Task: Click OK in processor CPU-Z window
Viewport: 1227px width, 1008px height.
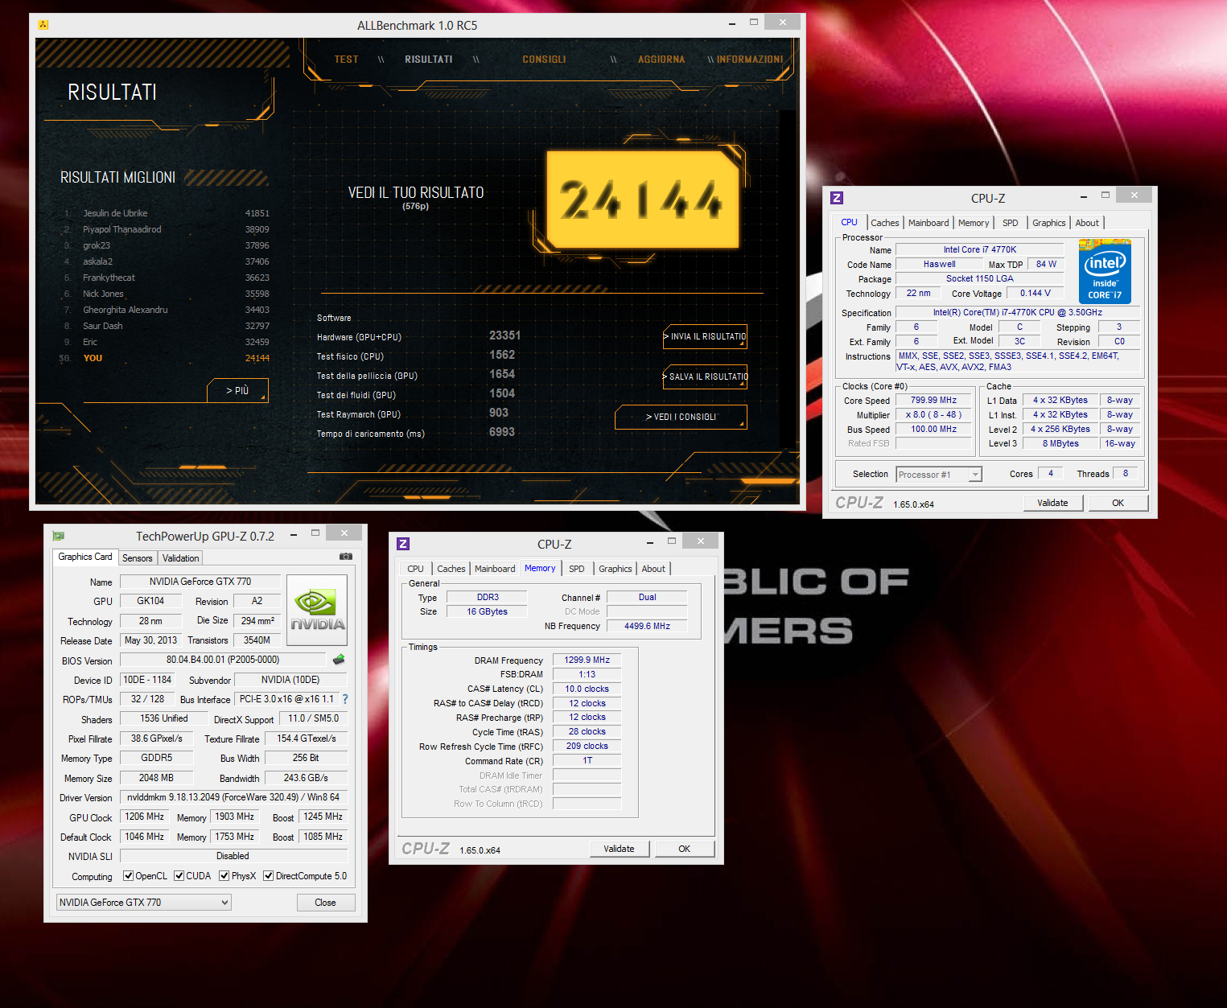Action: tap(1118, 503)
